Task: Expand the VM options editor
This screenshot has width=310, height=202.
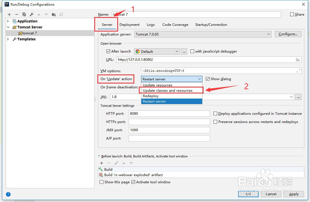Action: [x=298, y=71]
